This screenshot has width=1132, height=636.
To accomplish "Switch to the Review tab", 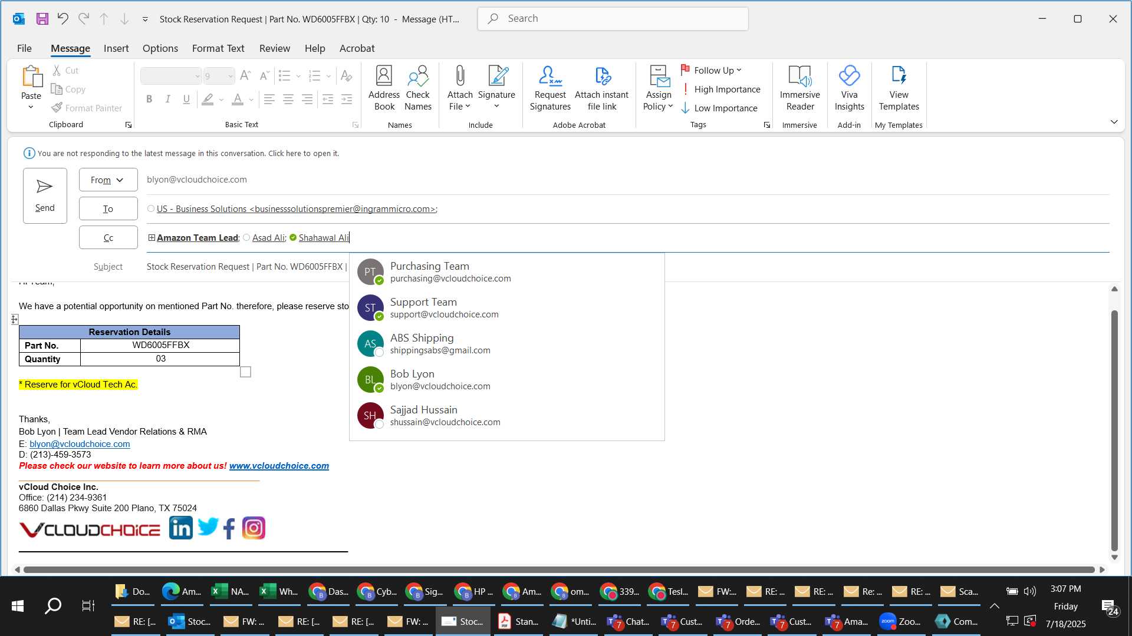I will (x=275, y=48).
